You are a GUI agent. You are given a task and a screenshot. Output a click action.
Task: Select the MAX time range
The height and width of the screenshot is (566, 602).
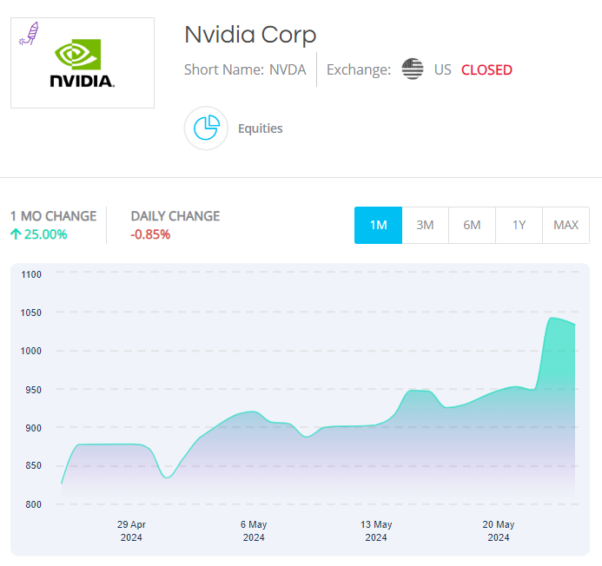tap(566, 225)
